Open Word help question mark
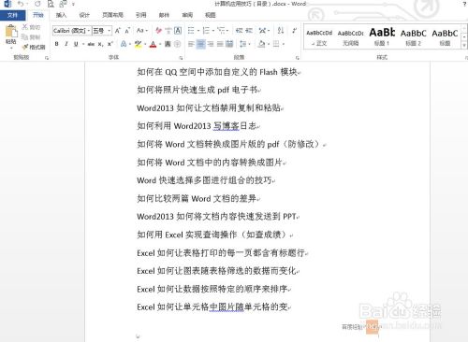Viewport: 468px width, 342px height. coord(464,4)
